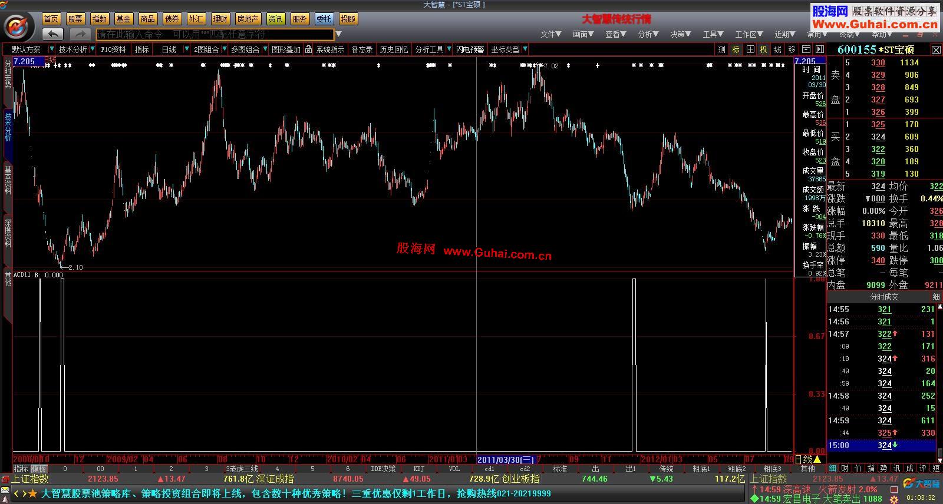943x504 pixels.
Task: Select the VOL indicator tab
Action: click(x=454, y=469)
